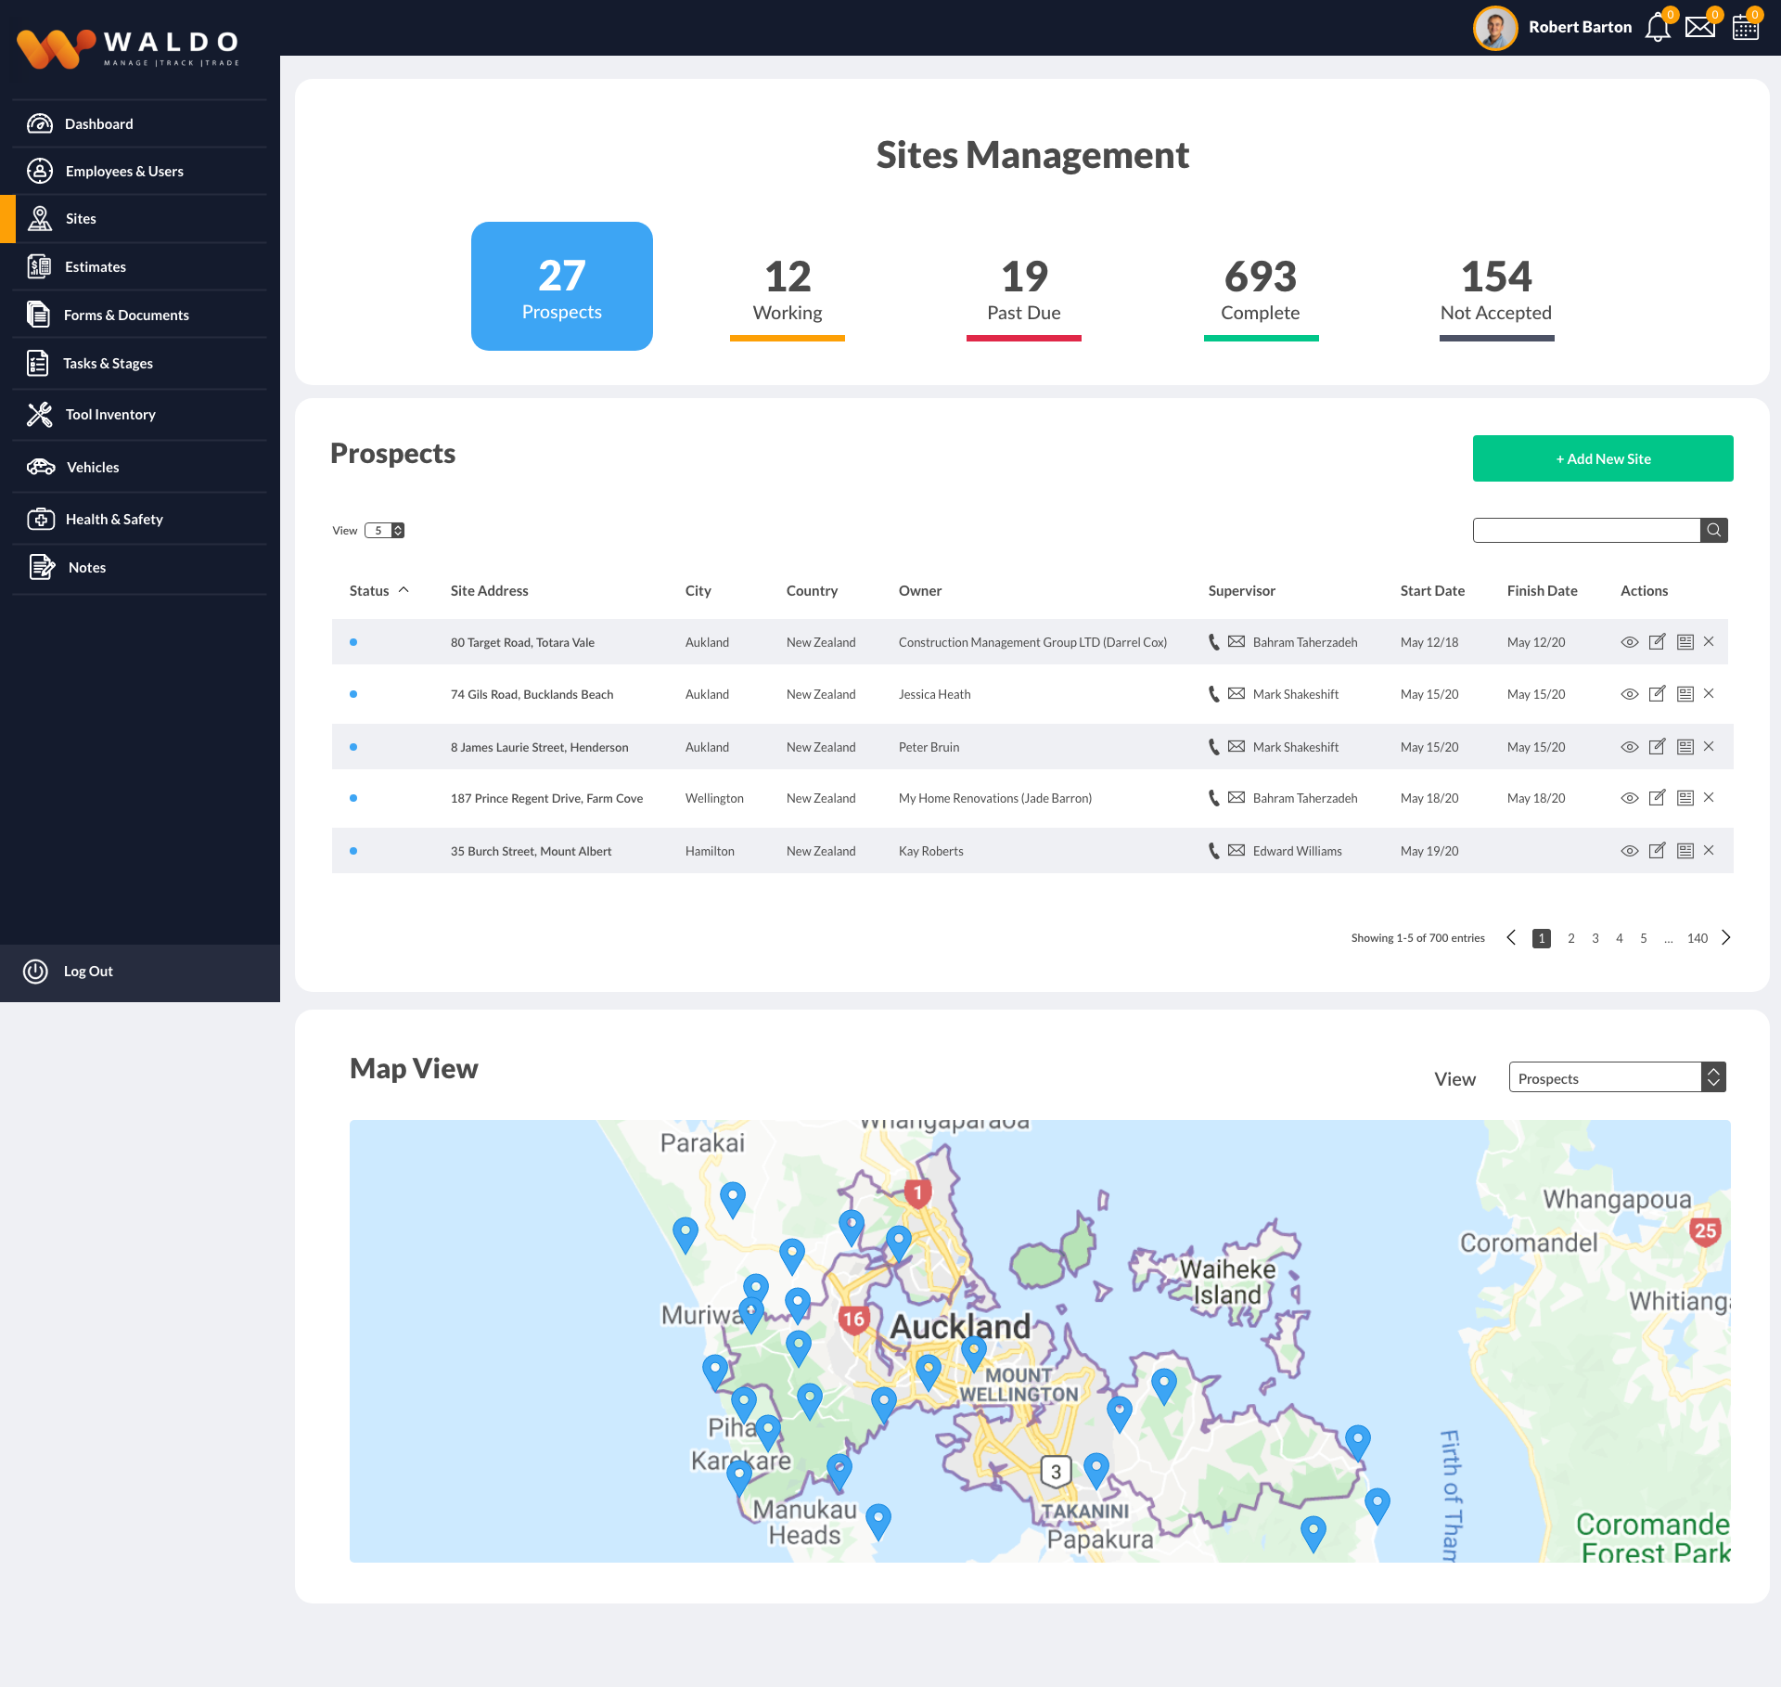Open the rows-per-page View dropdown

point(385,531)
